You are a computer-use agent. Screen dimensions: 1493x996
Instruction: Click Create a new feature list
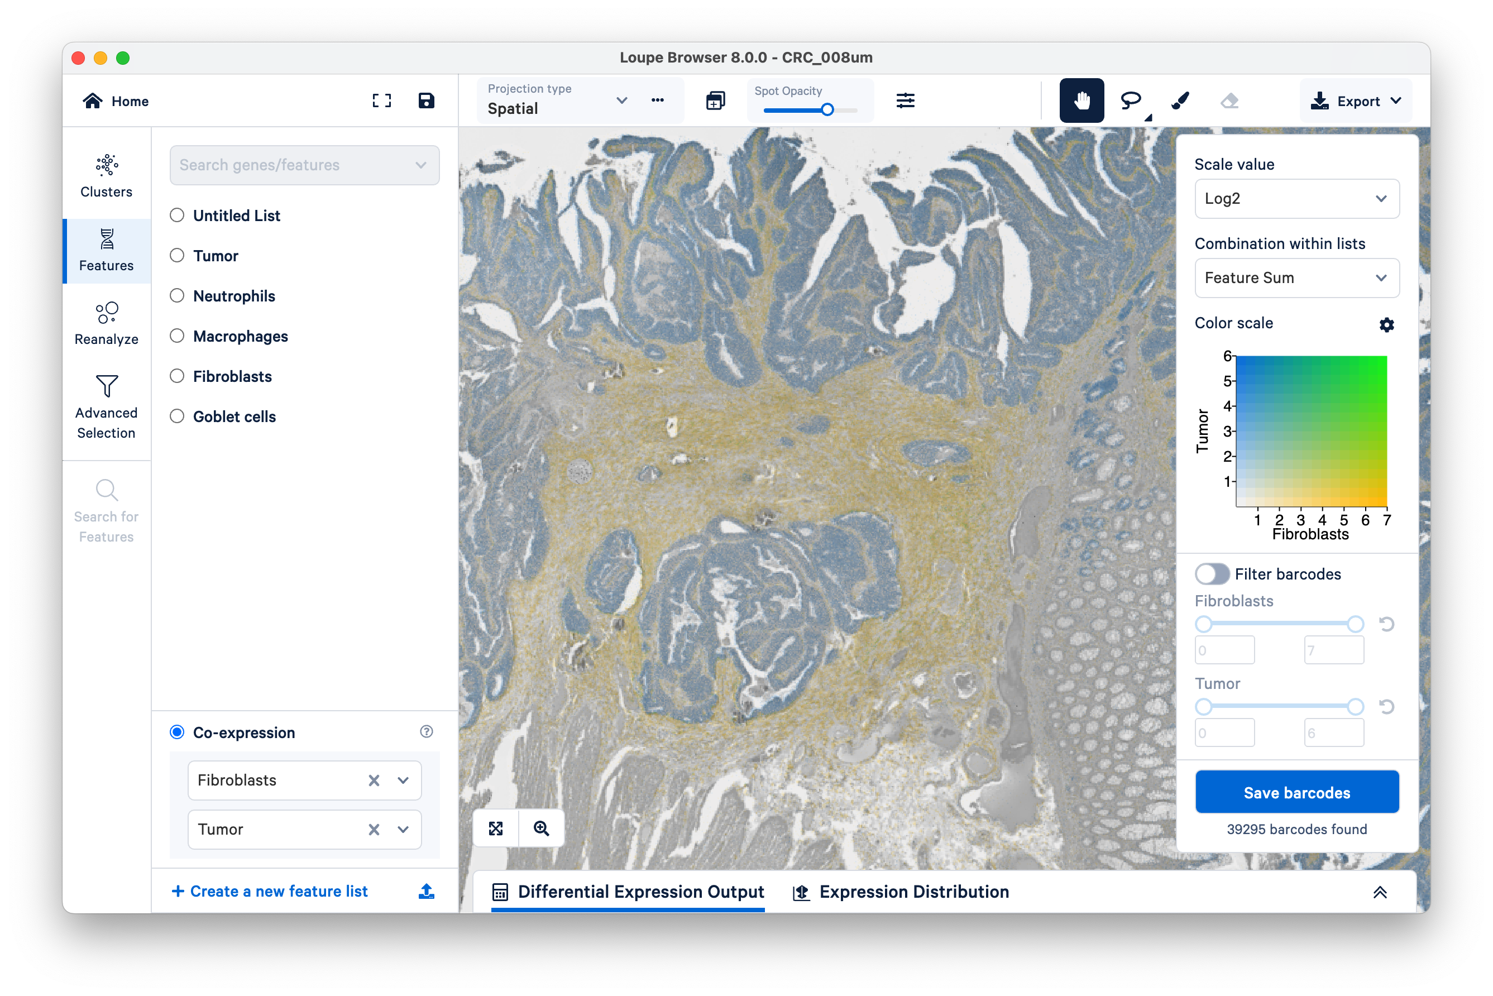[x=270, y=891]
